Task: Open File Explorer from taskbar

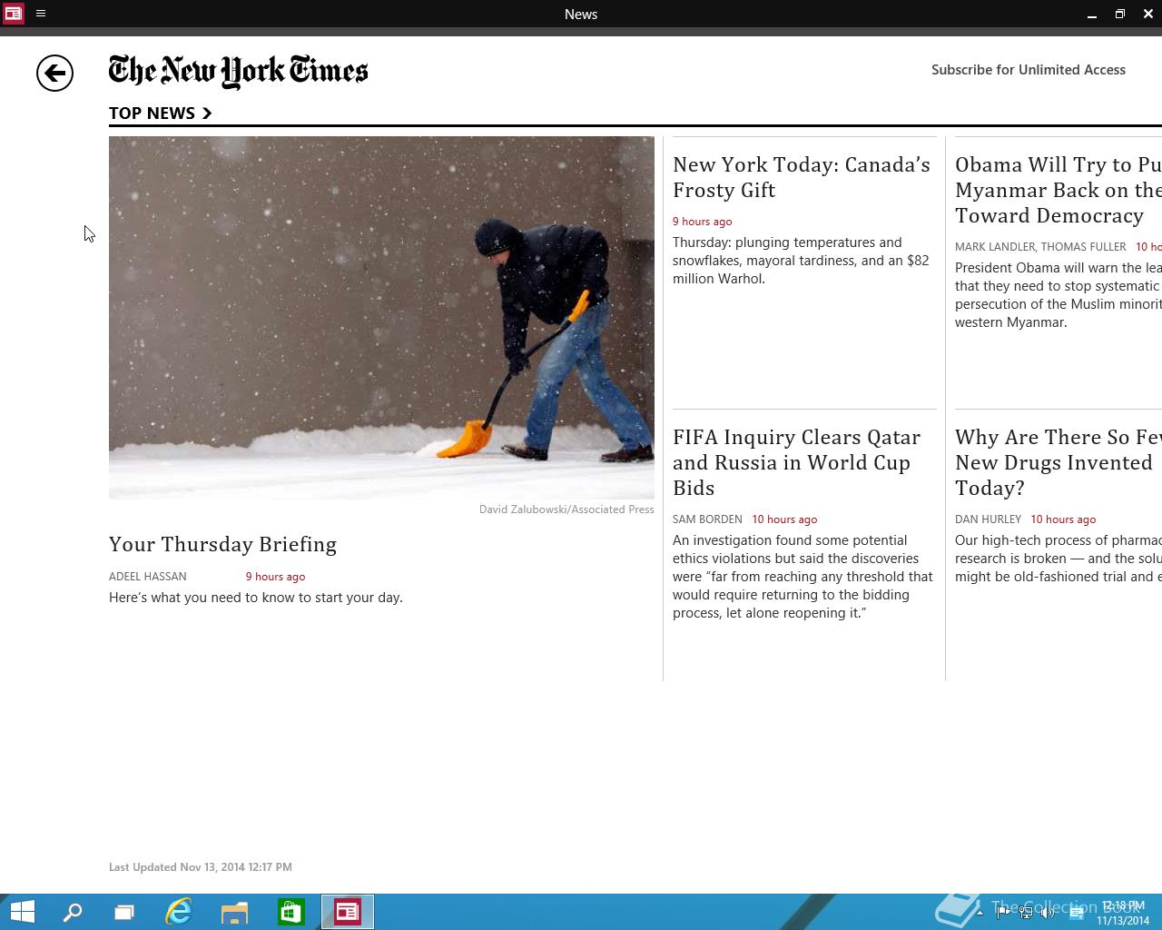Action: [234, 912]
